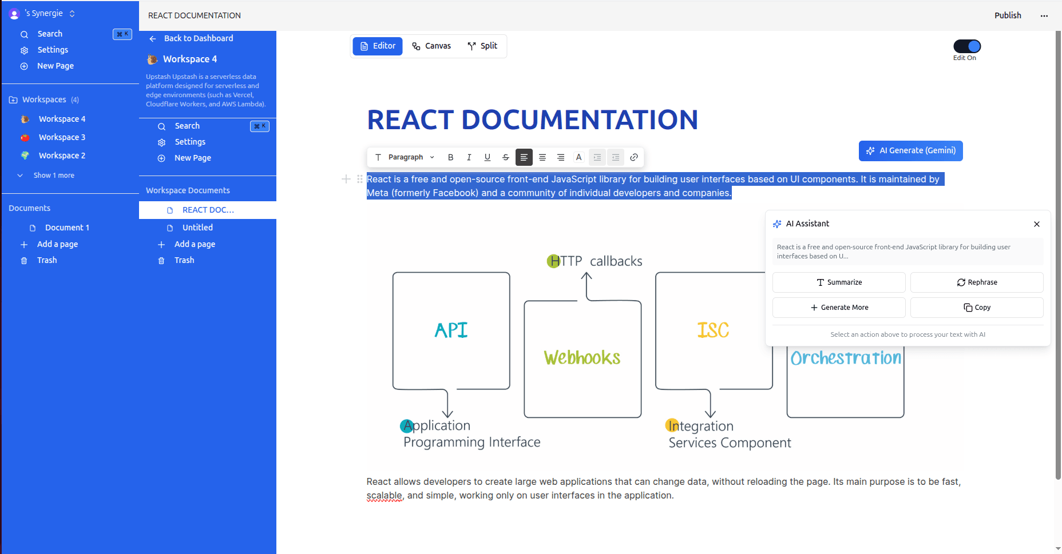Open the Search panel in the left sidebar
The height and width of the screenshot is (554, 1062).
click(50, 34)
